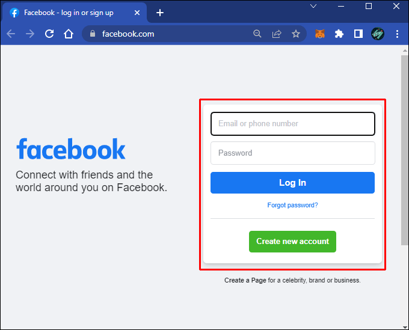Click the blue Log In button
Viewport: 409px width, 330px height.
pyautogui.click(x=293, y=183)
